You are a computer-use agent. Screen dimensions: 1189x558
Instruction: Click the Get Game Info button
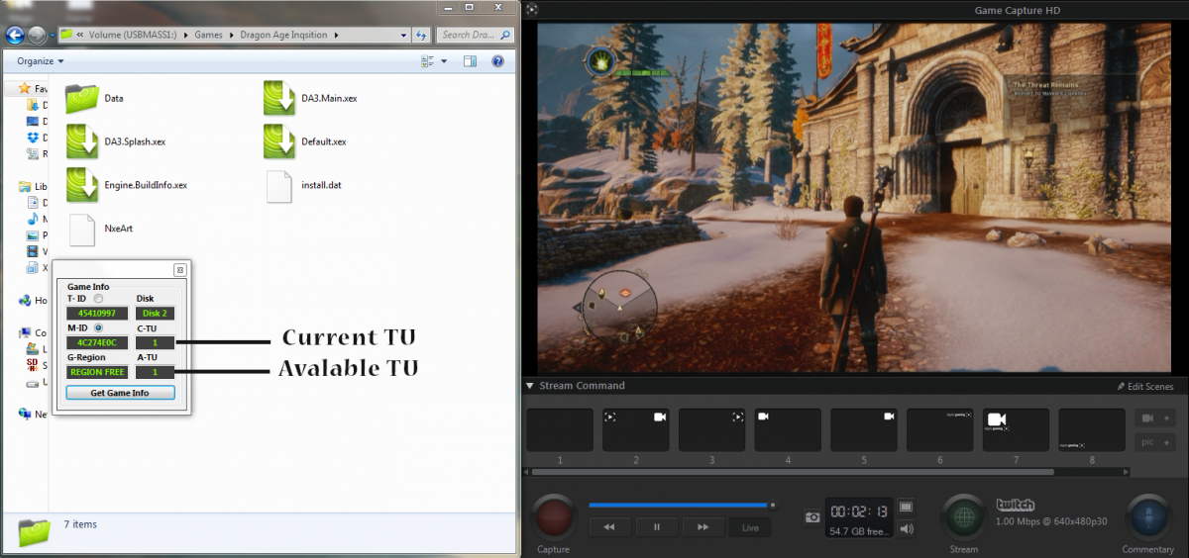120,393
